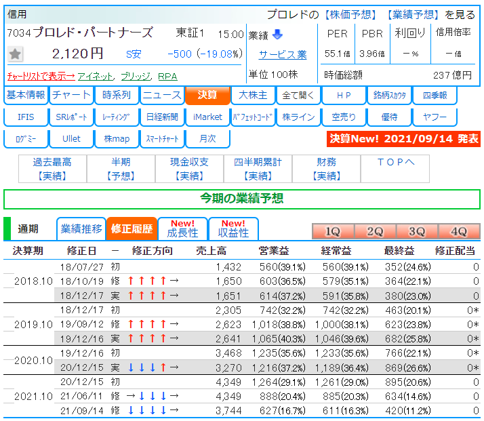Viewport: 484px width, 421px height.
Task: Click the 237億円 market cap value
Action: [453, 75]
